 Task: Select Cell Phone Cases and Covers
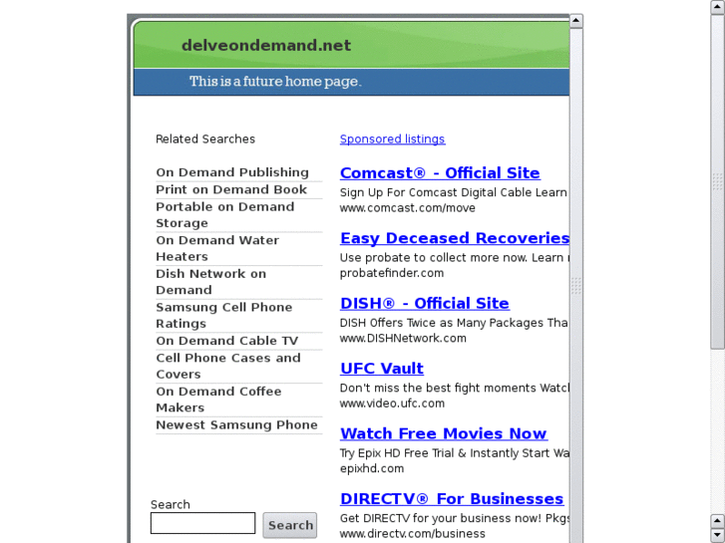tap(228, 366)
